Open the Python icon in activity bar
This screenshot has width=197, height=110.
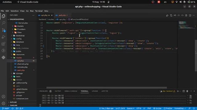(3, 57)
